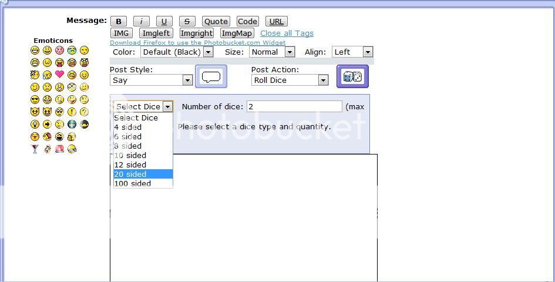Insert the pink blushing face emoticon

coord(59,51)
